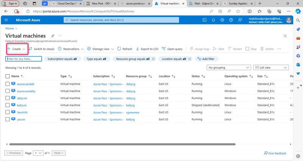Expand the Reservations dropdown

pyautogui.click(x=82, y=49)
